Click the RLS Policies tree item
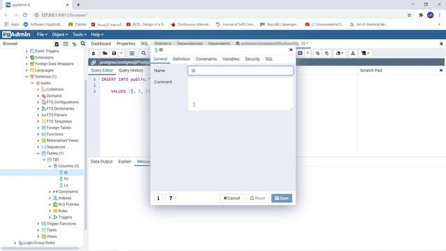The height and width of the screenshot is (251, 446). point(66,204)
